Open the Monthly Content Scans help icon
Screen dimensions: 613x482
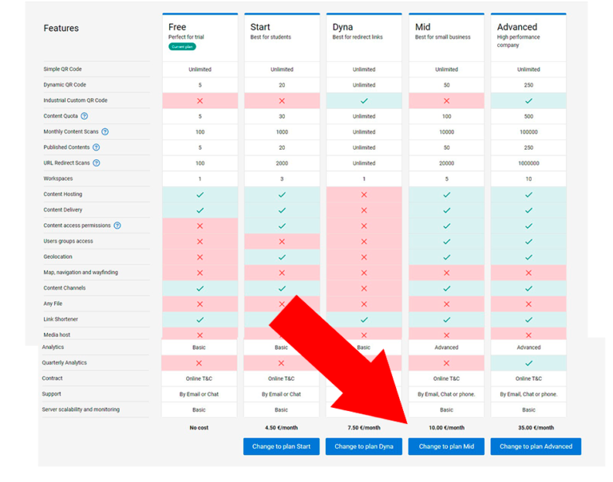pyautogui.click(x=105, y=131)
